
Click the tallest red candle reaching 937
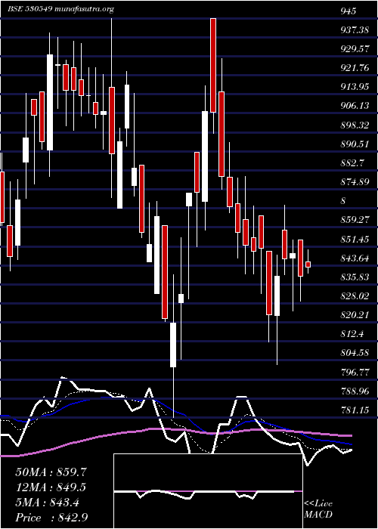pyautogui.click(x=213, y=66)
